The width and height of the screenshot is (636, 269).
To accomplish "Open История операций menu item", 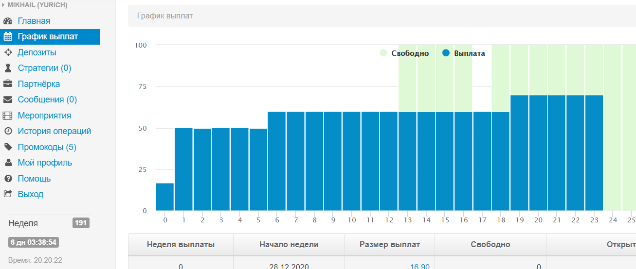I will [54, 131].
